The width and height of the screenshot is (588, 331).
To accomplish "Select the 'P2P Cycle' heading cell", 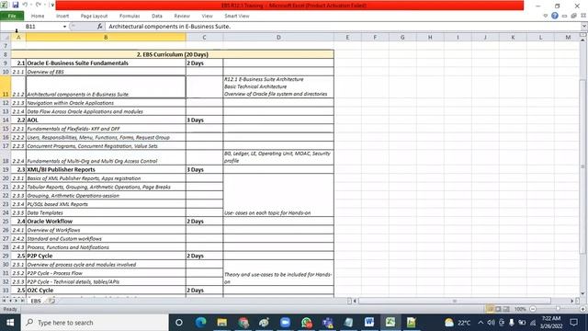I will pos(106,256).
